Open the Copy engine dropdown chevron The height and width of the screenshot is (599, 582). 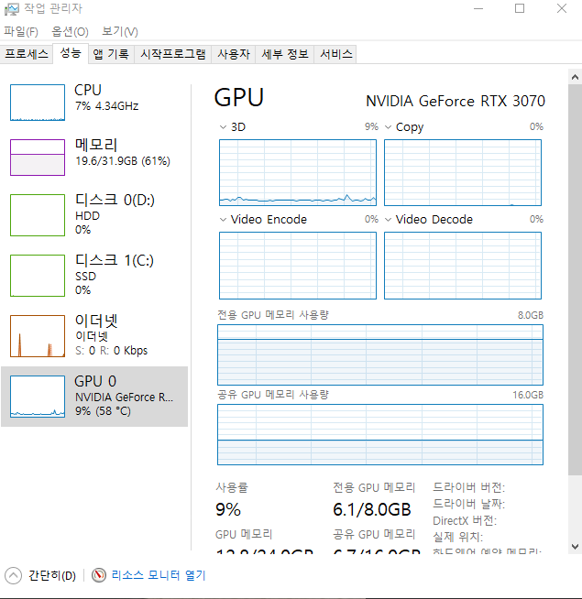388,126
